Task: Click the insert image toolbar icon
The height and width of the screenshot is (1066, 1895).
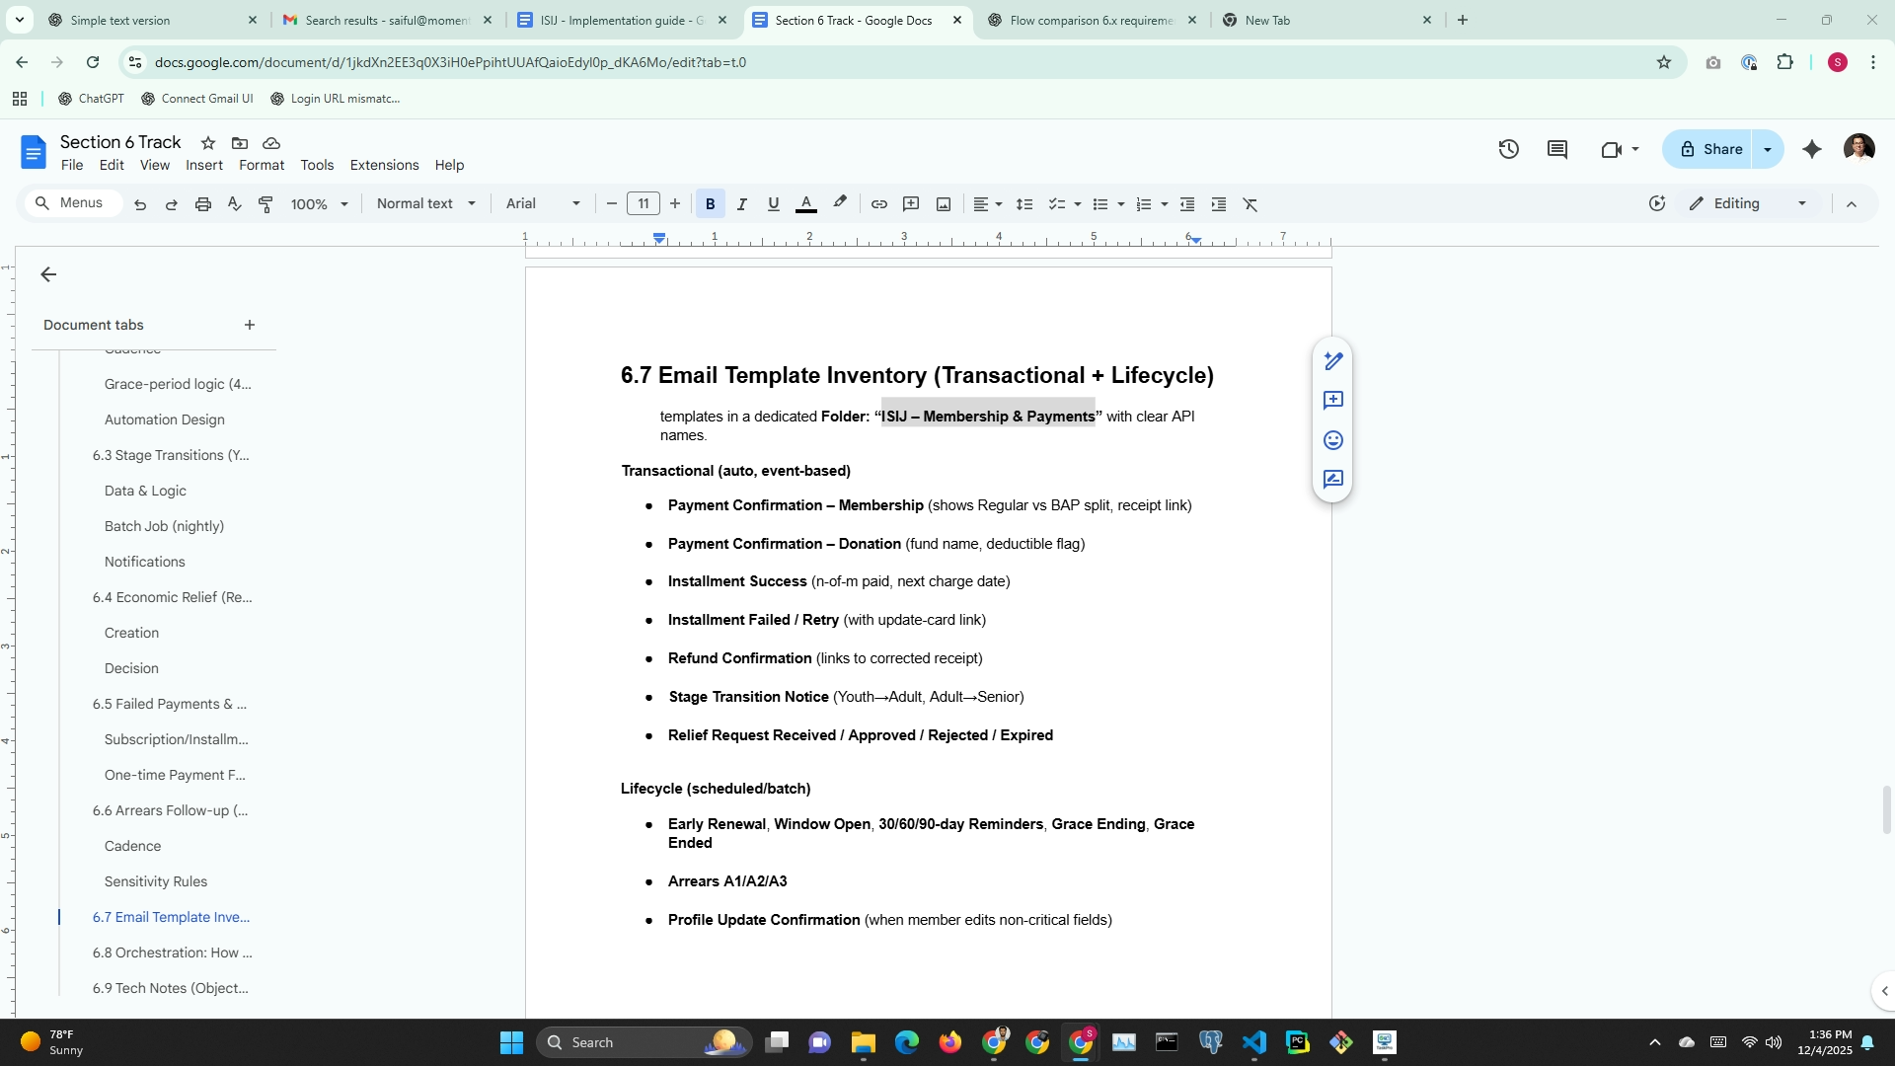Action: [944, 204]
